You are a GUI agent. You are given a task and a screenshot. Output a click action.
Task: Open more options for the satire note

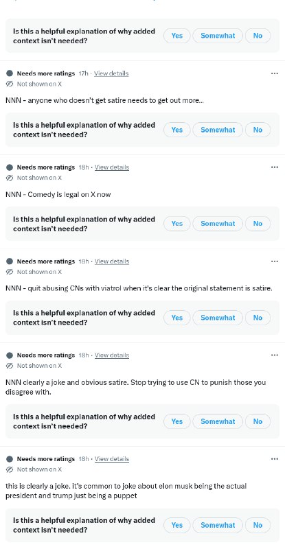tap(275, 73)
